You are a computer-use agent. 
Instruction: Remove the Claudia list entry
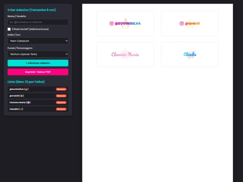tap(61, 109)
